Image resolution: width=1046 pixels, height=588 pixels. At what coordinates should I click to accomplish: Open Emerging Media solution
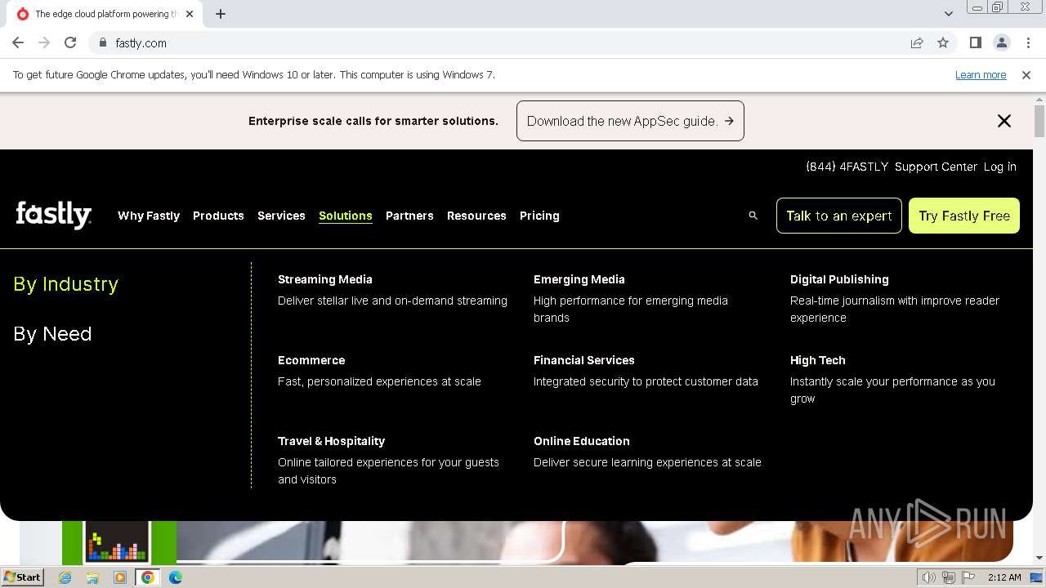point(579,279)
